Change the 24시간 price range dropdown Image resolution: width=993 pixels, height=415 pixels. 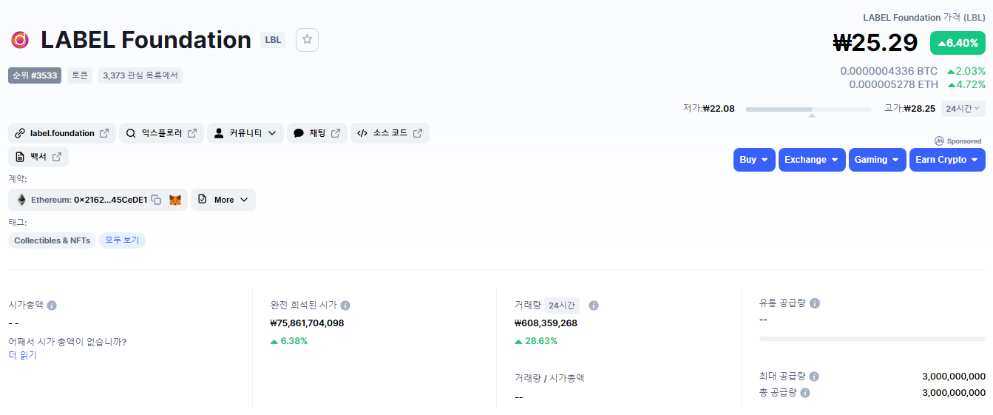[963, 109]
